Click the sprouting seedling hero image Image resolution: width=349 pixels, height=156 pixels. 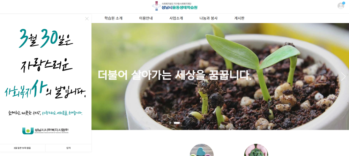220,76
